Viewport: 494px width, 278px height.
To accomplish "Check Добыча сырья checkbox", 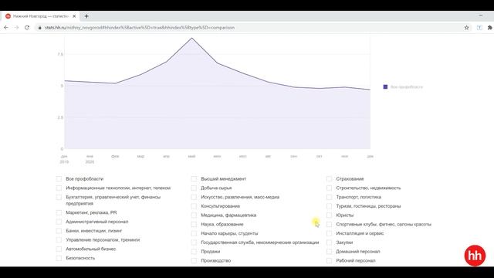I will tap(194, 188).
